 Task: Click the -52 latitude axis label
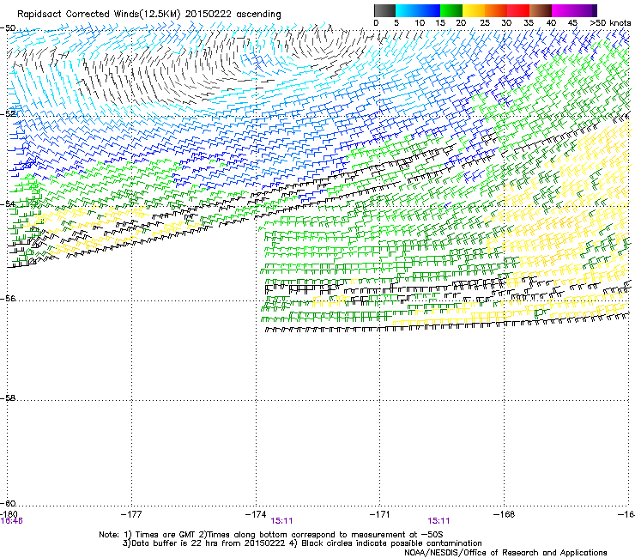8,114
